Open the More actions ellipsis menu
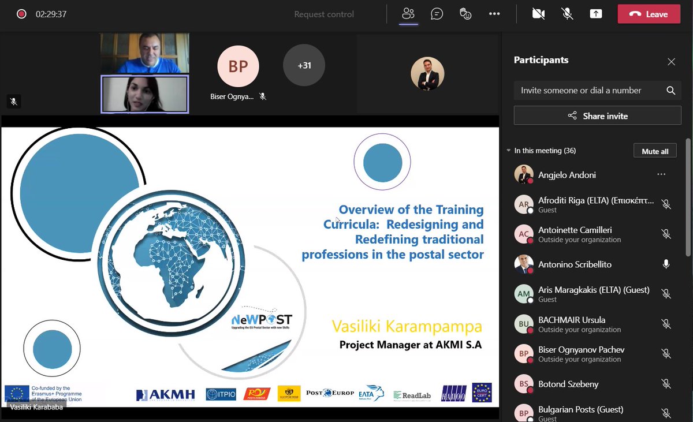Viewport: 693px width, 422px height. (x=494, y=14)
